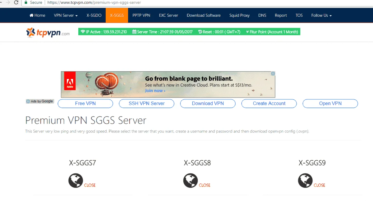
Task: Click the hot air balloon ad image
Action: 107,84
